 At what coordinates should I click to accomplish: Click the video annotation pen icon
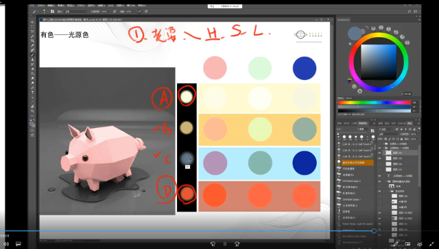[395, 244]
